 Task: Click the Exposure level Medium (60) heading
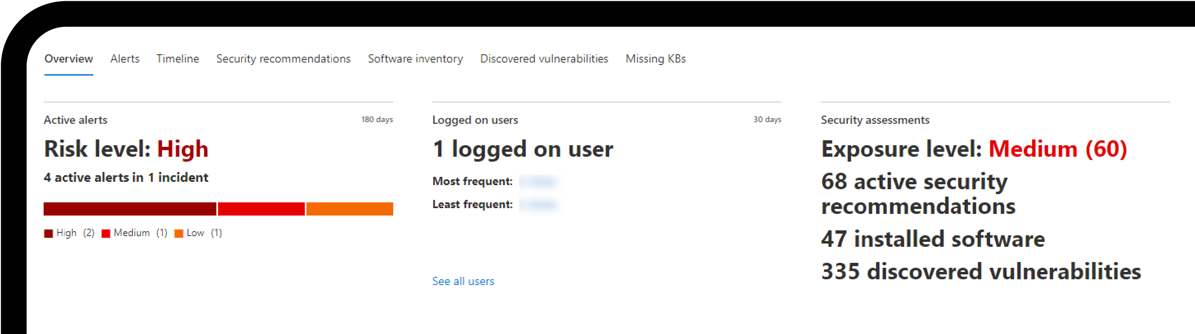(973, 149)
